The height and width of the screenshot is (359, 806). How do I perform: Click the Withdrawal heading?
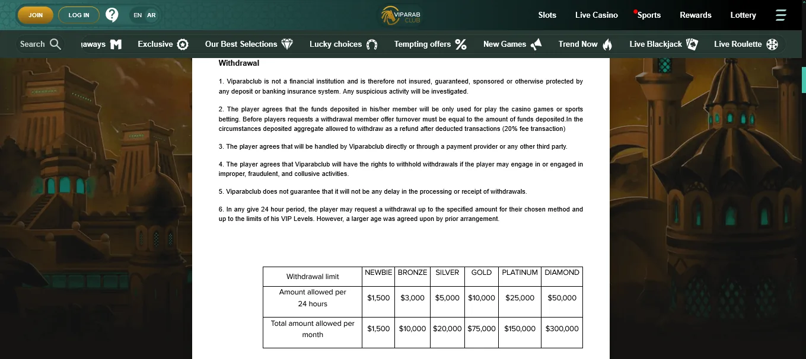point(238,63)
